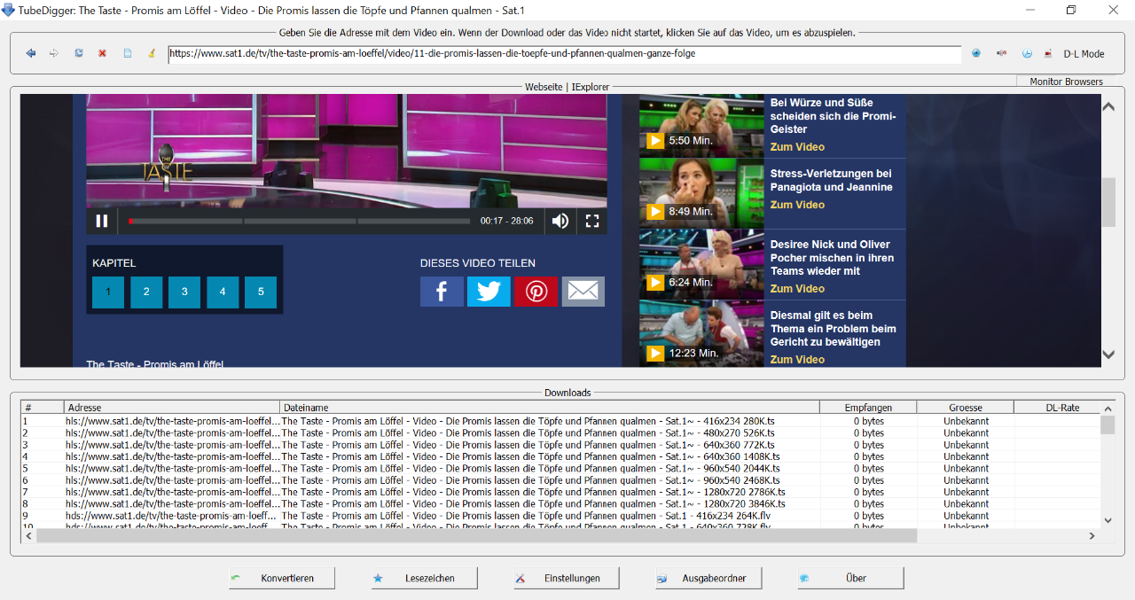Share the video via email envelope
The image size is (1135, 600).
click(x=583, y=292)
